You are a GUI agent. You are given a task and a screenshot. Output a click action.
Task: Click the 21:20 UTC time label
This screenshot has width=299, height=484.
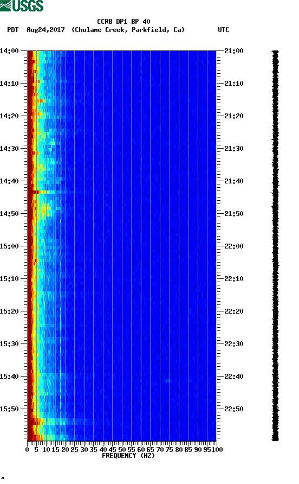pyautogui.click(x=233, y=116)
